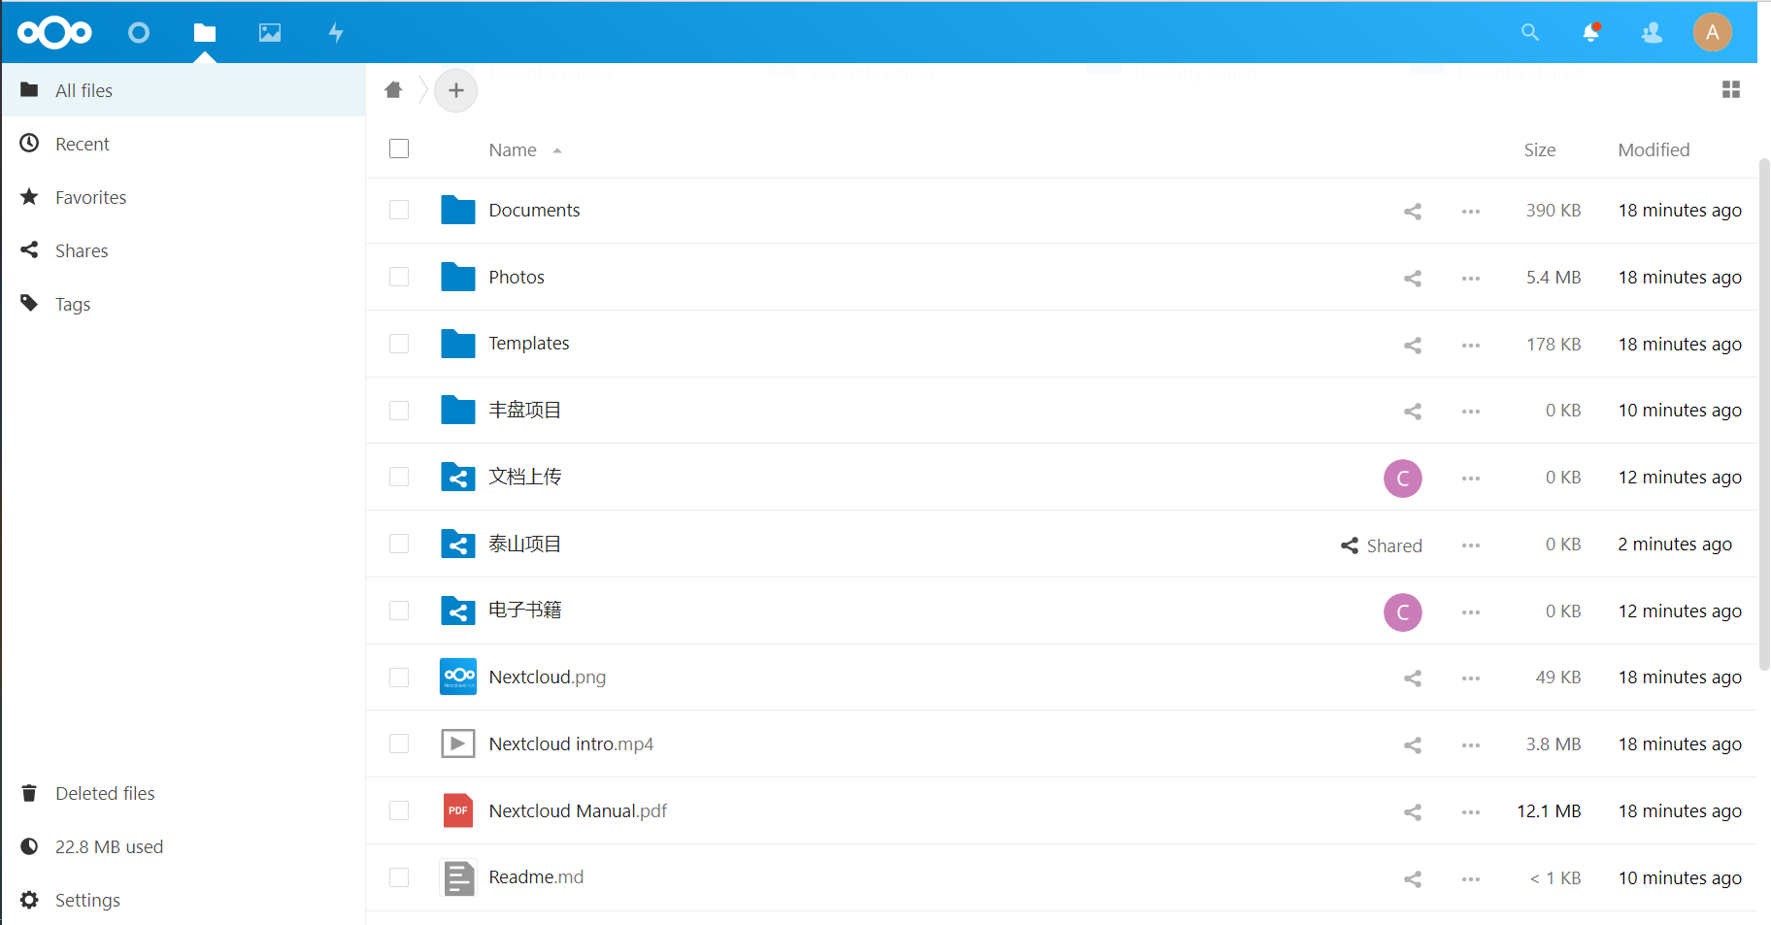
Task: Open Favorites in the sidebar
Action: [90, 197]
